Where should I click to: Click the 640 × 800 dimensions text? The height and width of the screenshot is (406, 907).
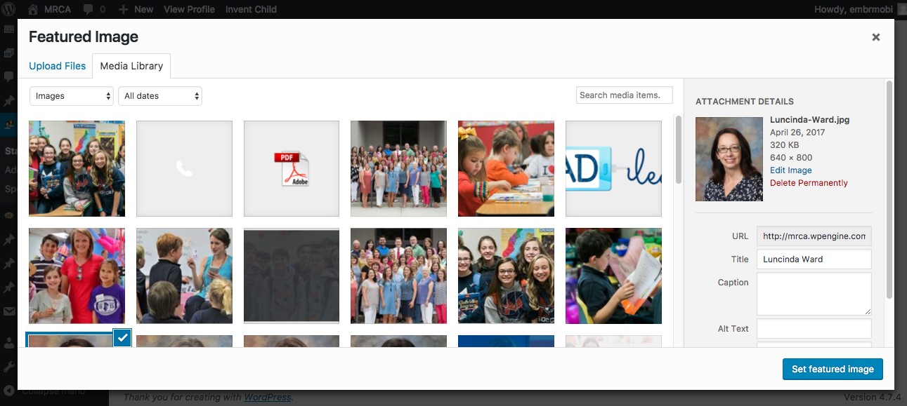(791, 158)
